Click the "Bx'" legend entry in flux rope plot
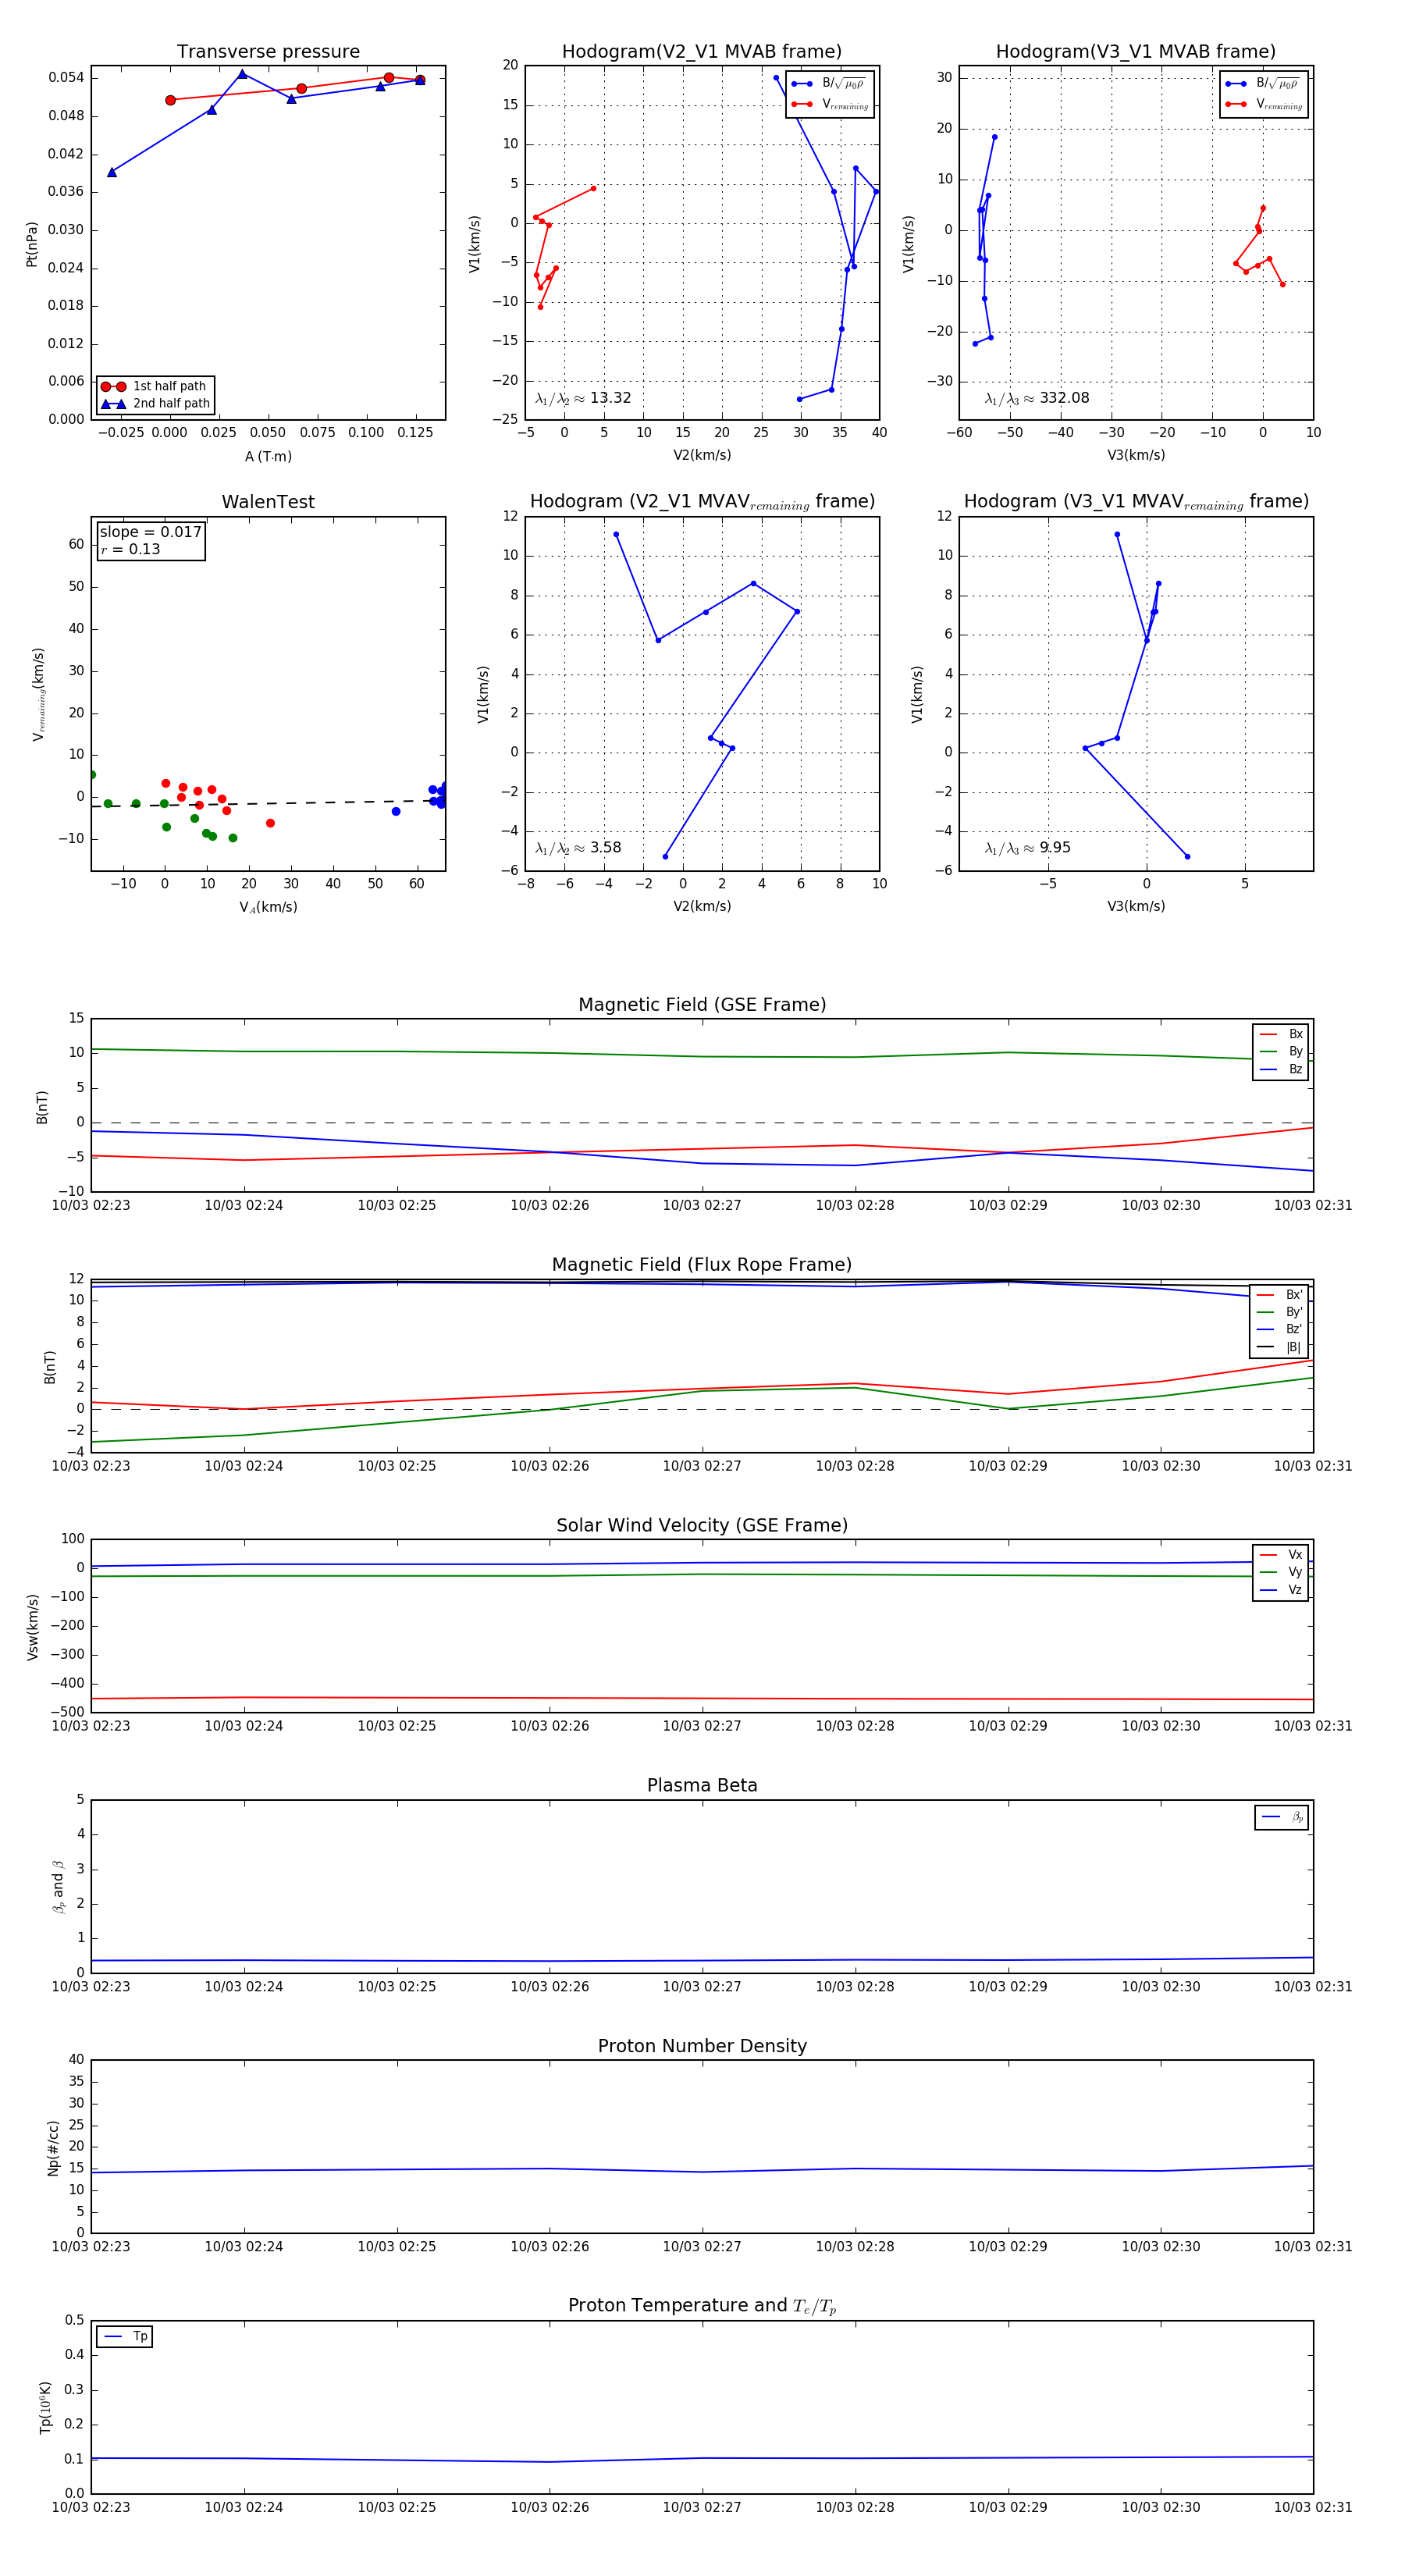 click(1280, 1295)
